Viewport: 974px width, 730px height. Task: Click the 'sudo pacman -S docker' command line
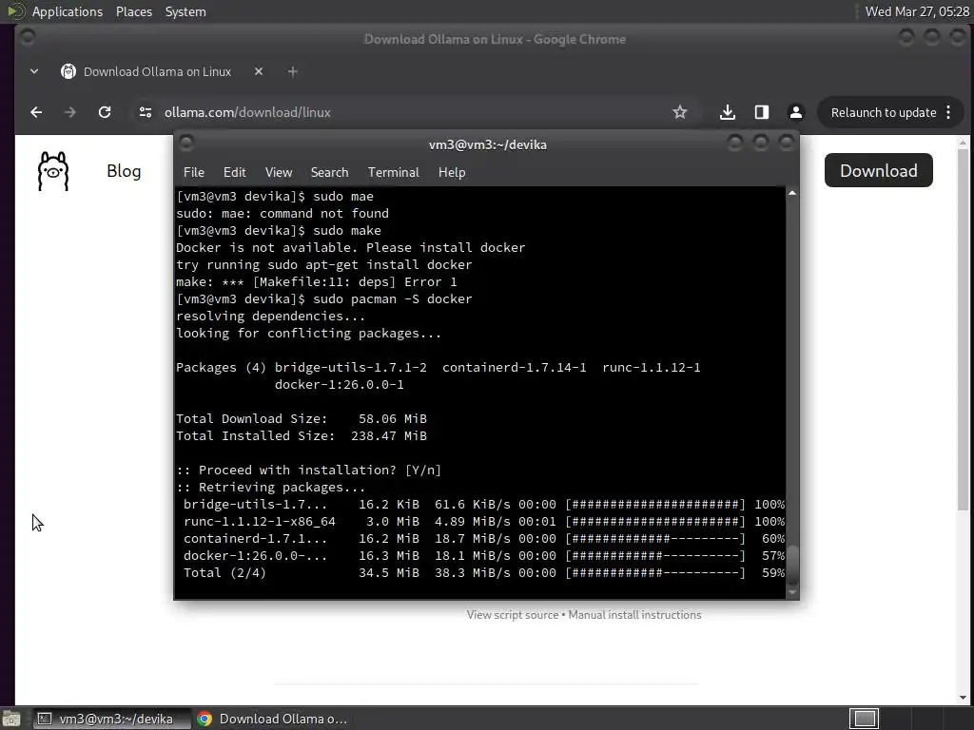point(323,299)
